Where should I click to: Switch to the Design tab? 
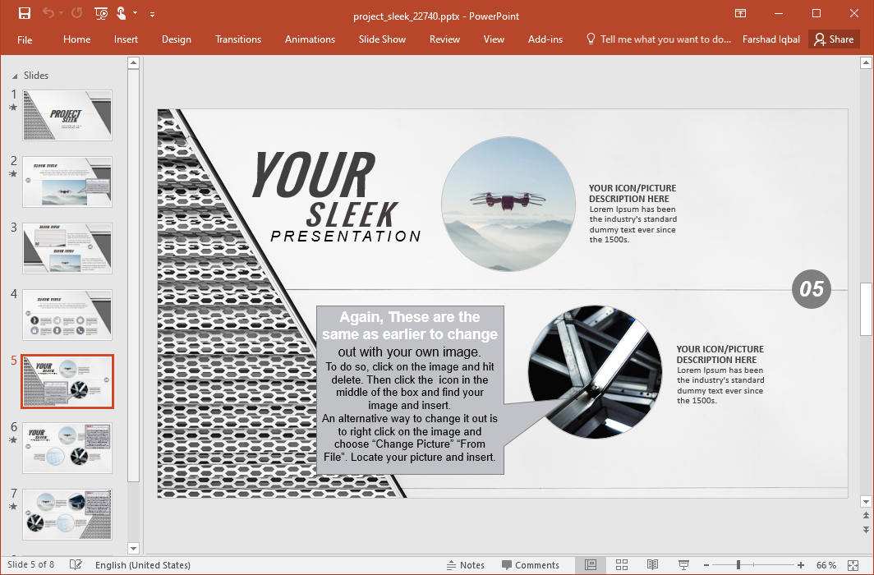click(176, 39)
